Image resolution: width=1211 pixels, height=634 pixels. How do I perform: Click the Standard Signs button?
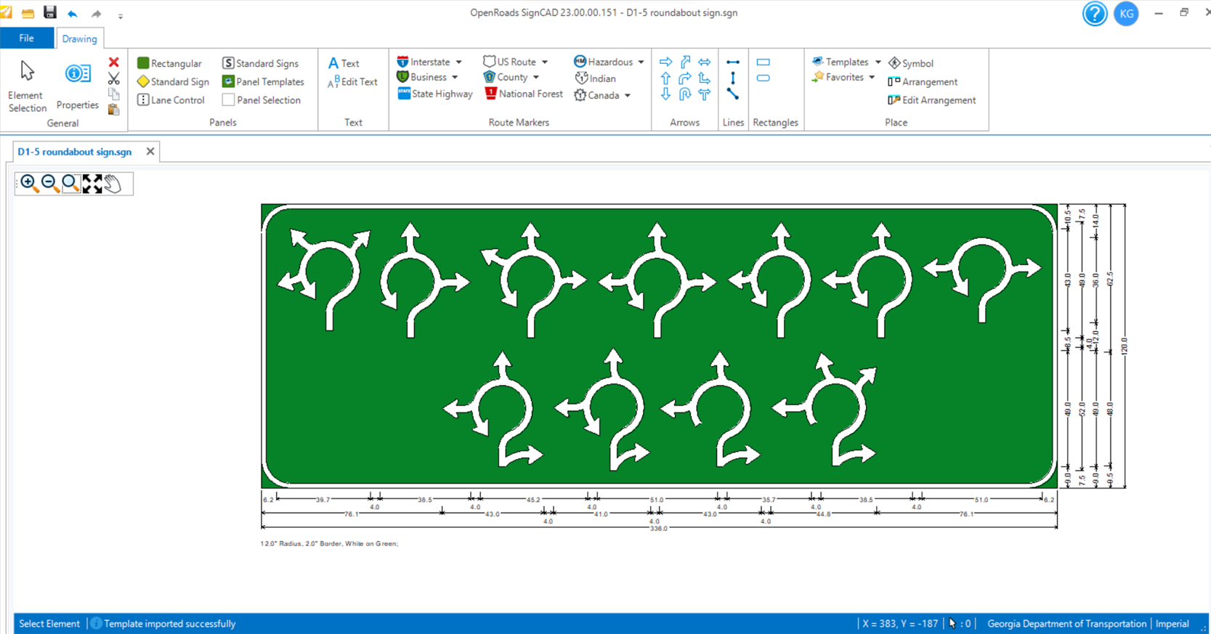[x=260, y=63]
